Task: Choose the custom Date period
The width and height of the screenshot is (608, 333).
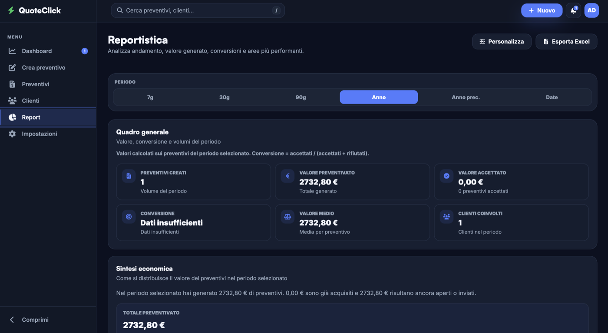Action: point(552,97)
